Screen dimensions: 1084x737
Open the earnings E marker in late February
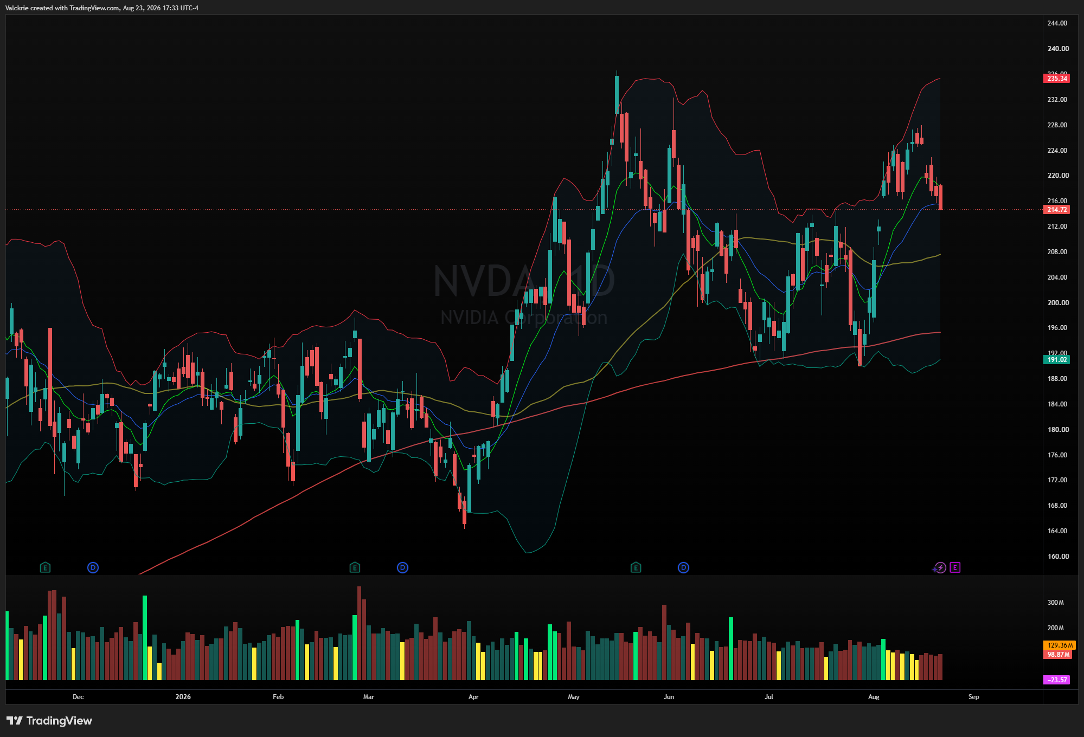click(355, 567)
